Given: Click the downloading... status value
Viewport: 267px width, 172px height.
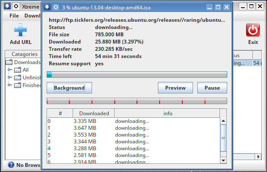Looking at the screenshot, I should [x=114, y=27].
